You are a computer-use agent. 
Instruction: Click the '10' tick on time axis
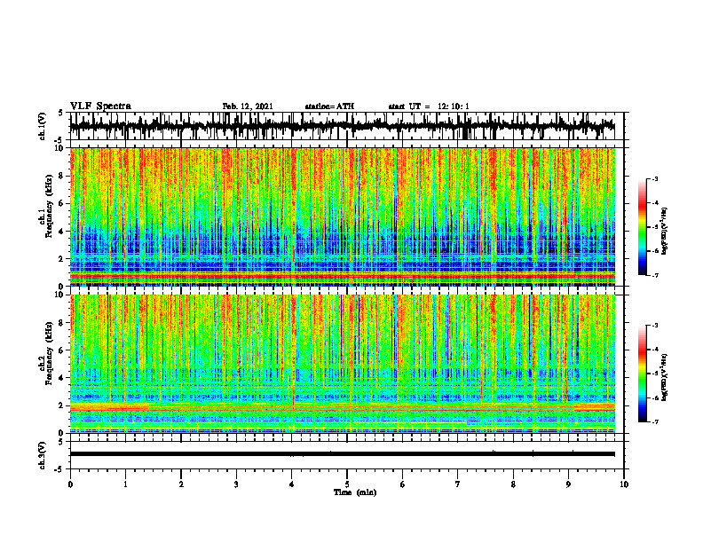point(624,484)
